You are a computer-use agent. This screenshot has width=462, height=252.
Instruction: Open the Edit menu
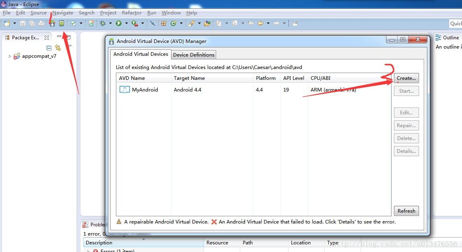point(21,12)
